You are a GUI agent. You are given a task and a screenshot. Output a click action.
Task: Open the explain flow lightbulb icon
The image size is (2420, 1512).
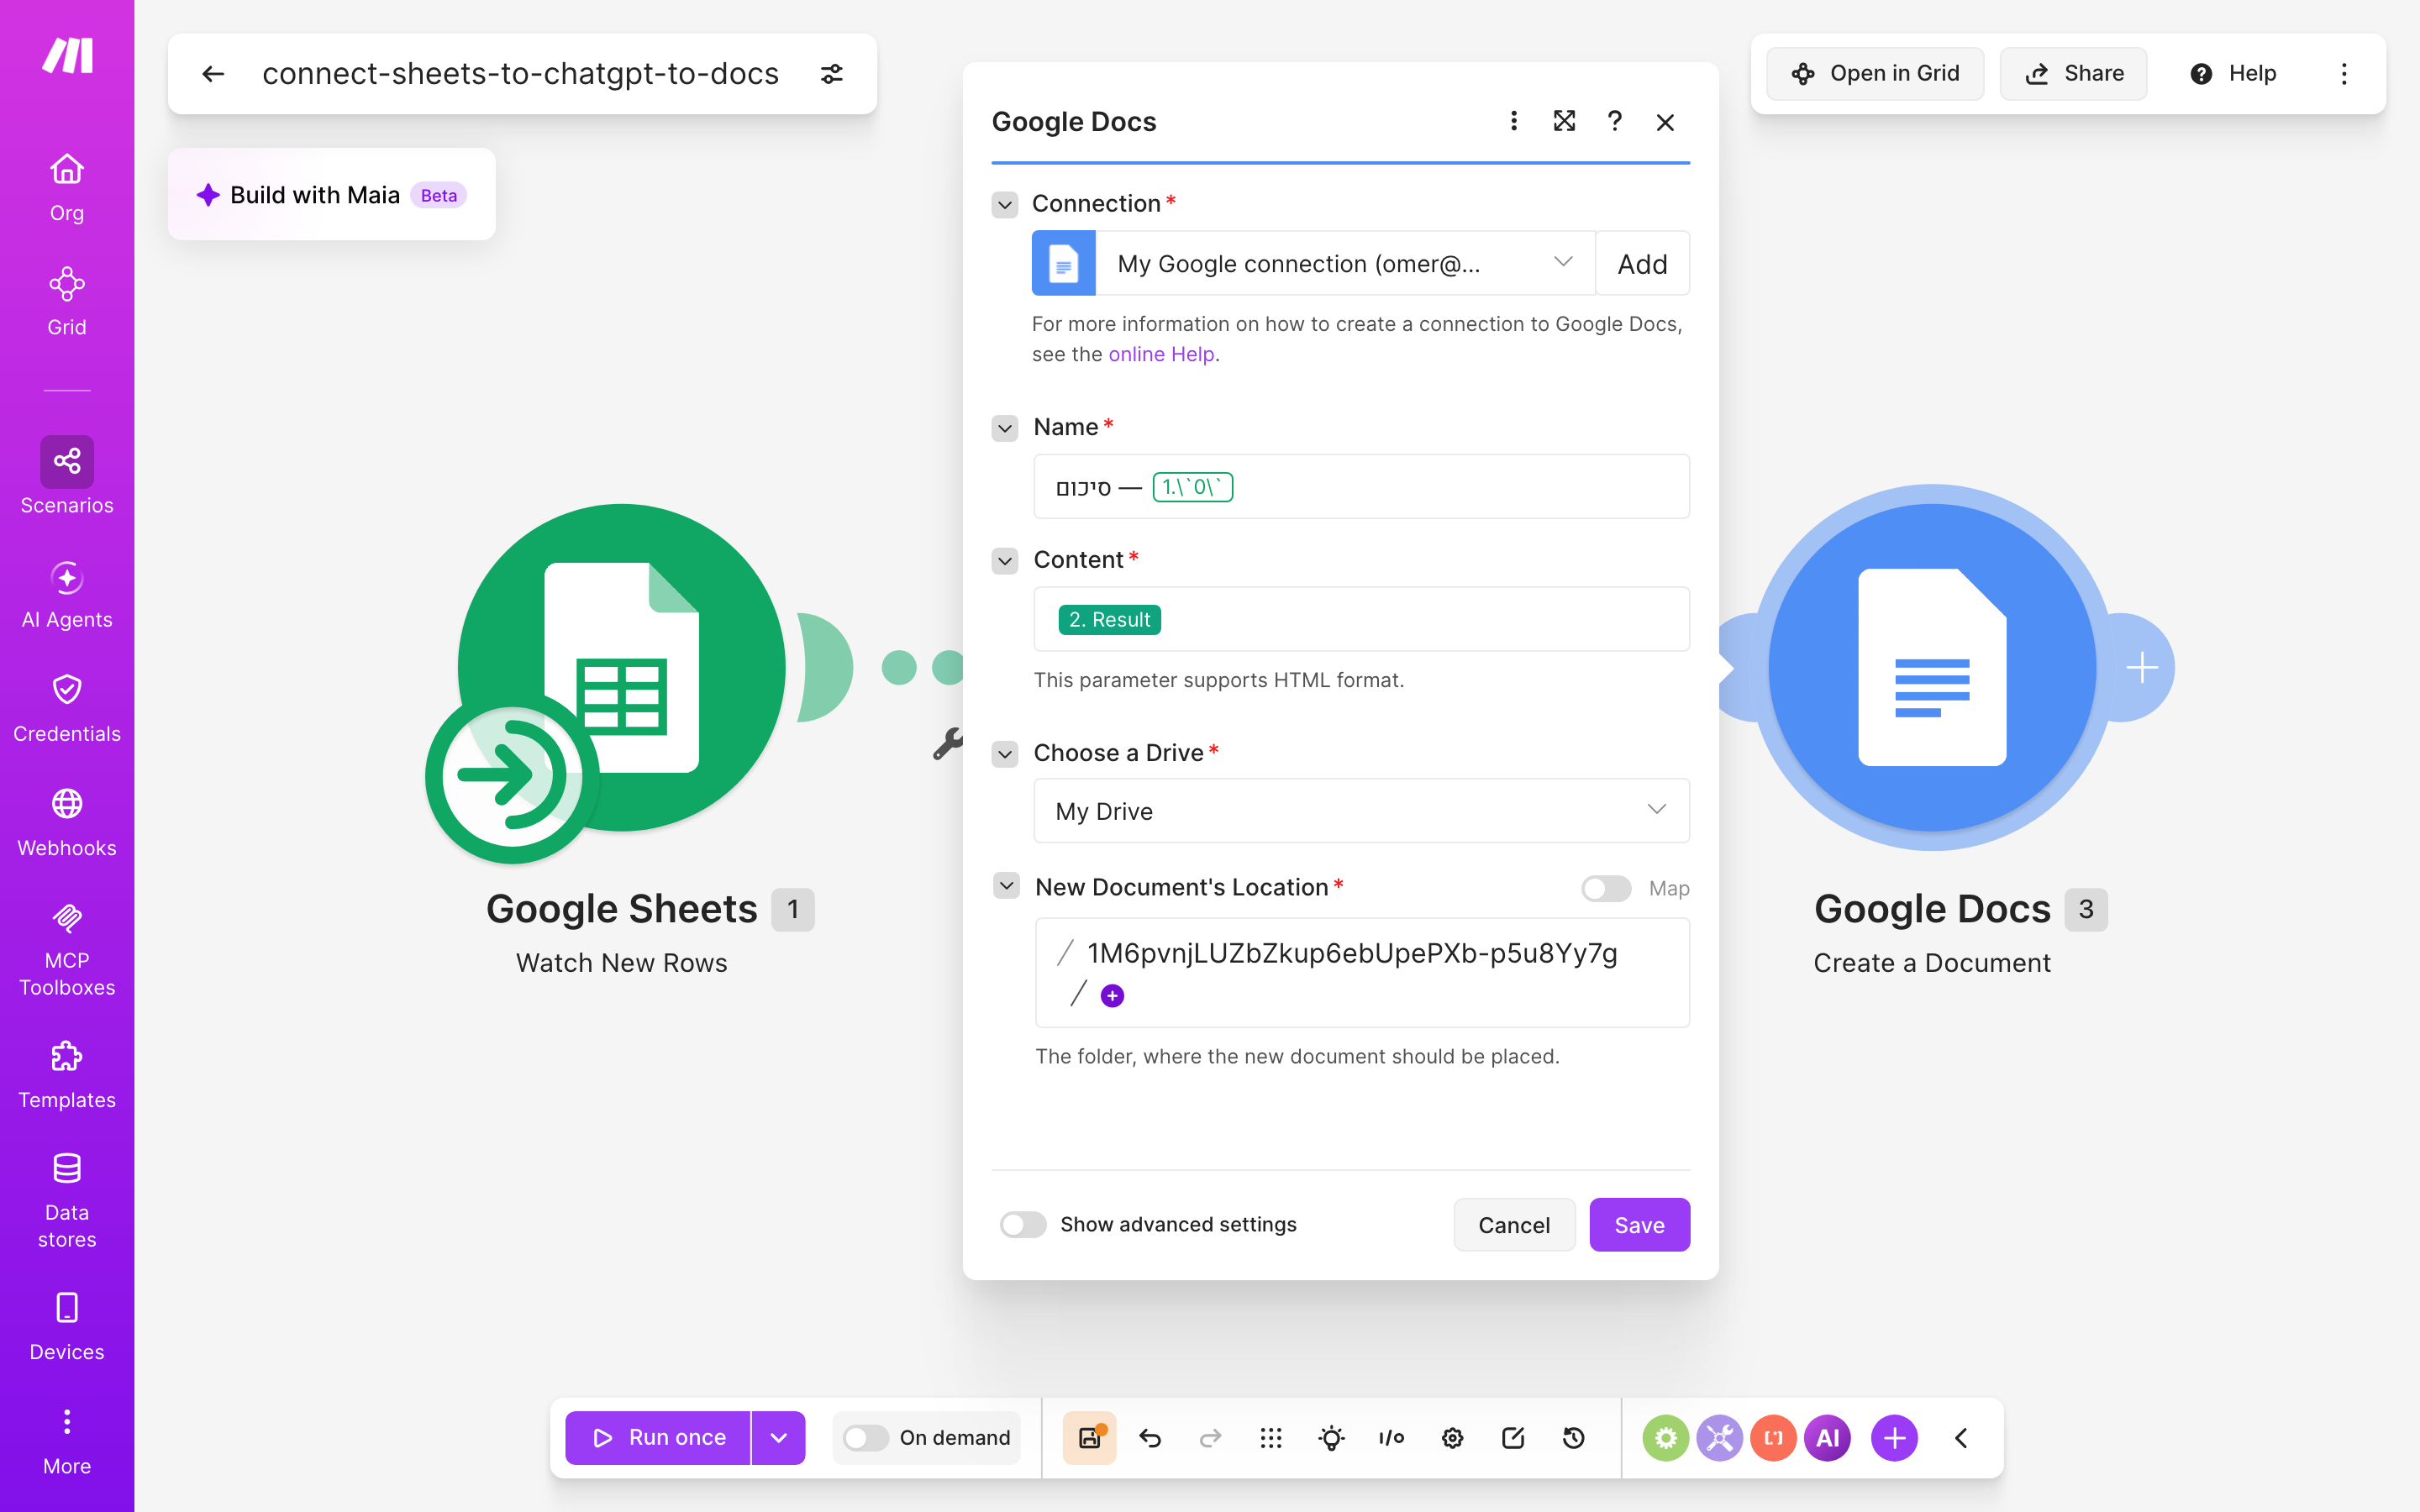pos(1331,1438)
